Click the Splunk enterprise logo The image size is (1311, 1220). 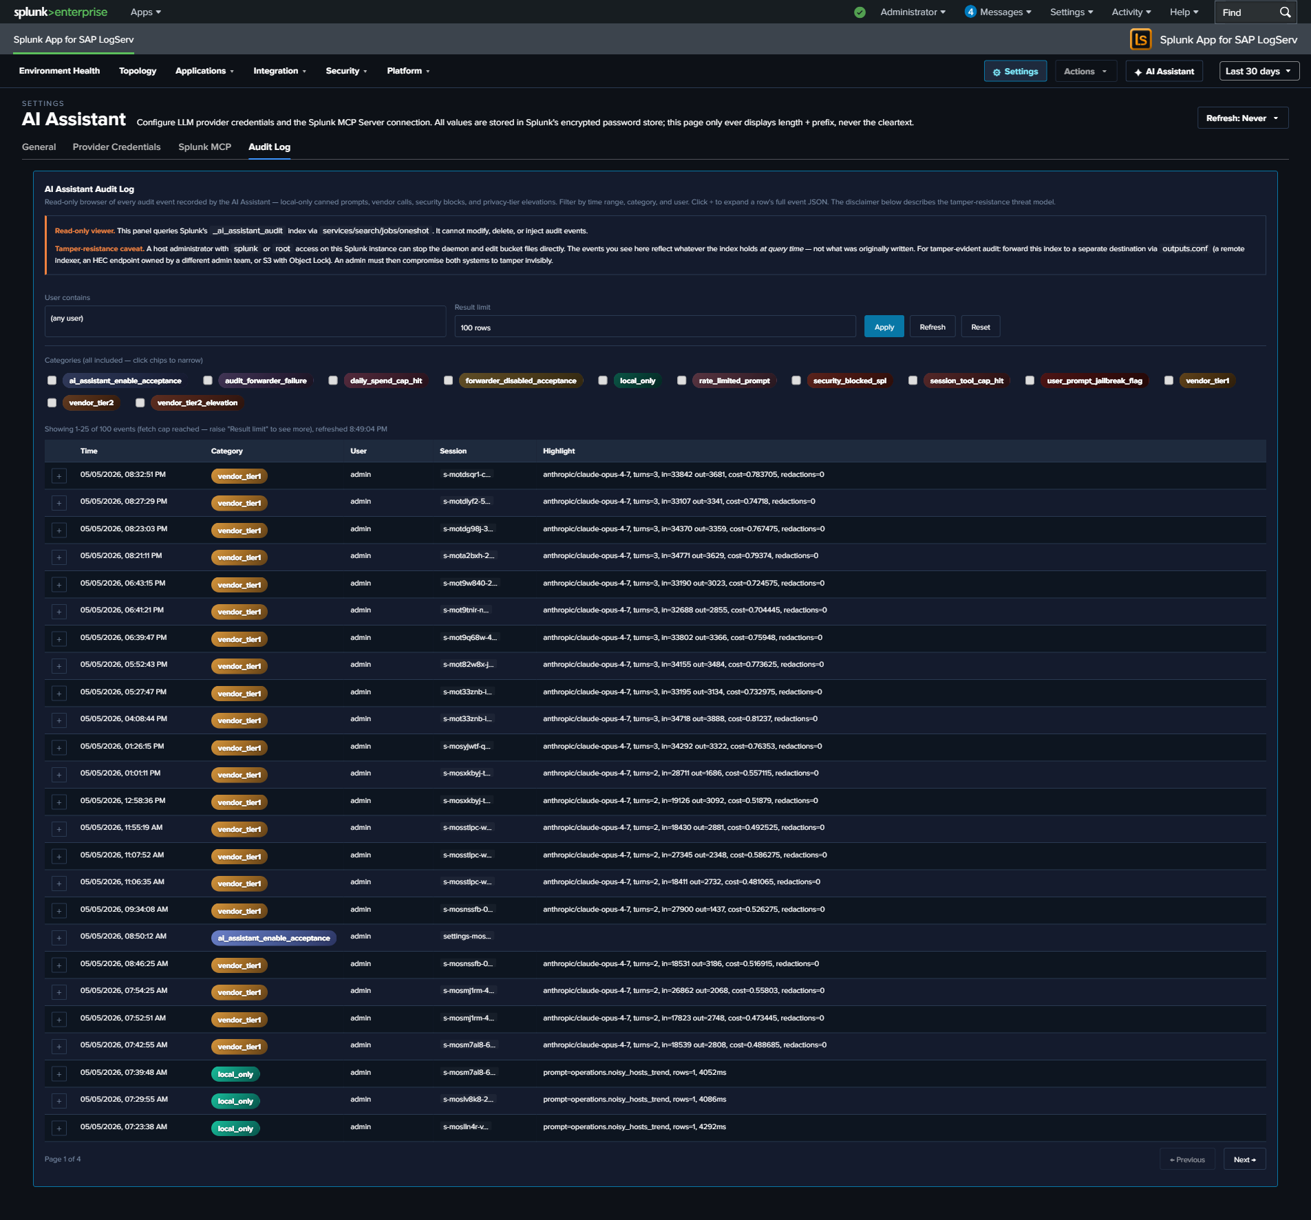click(61, 12)
